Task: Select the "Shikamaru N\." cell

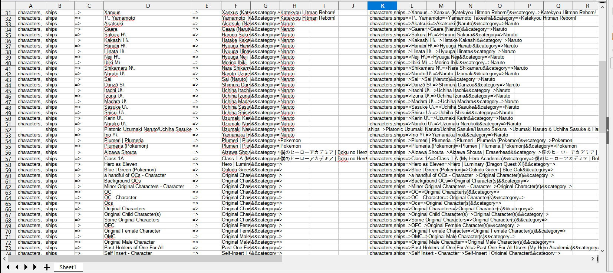Action: click(148, 68)
